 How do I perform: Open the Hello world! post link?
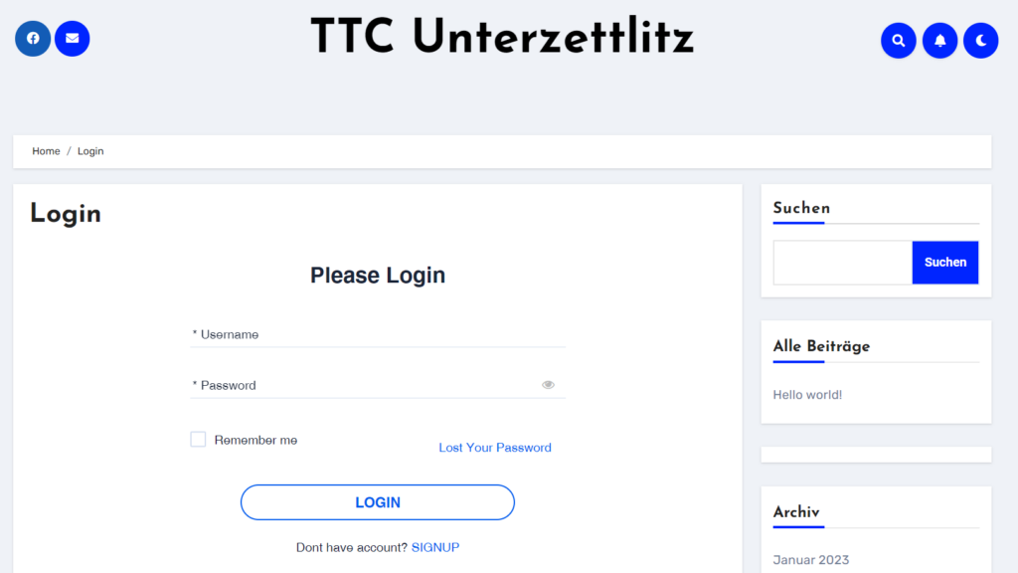click(807, 395)
